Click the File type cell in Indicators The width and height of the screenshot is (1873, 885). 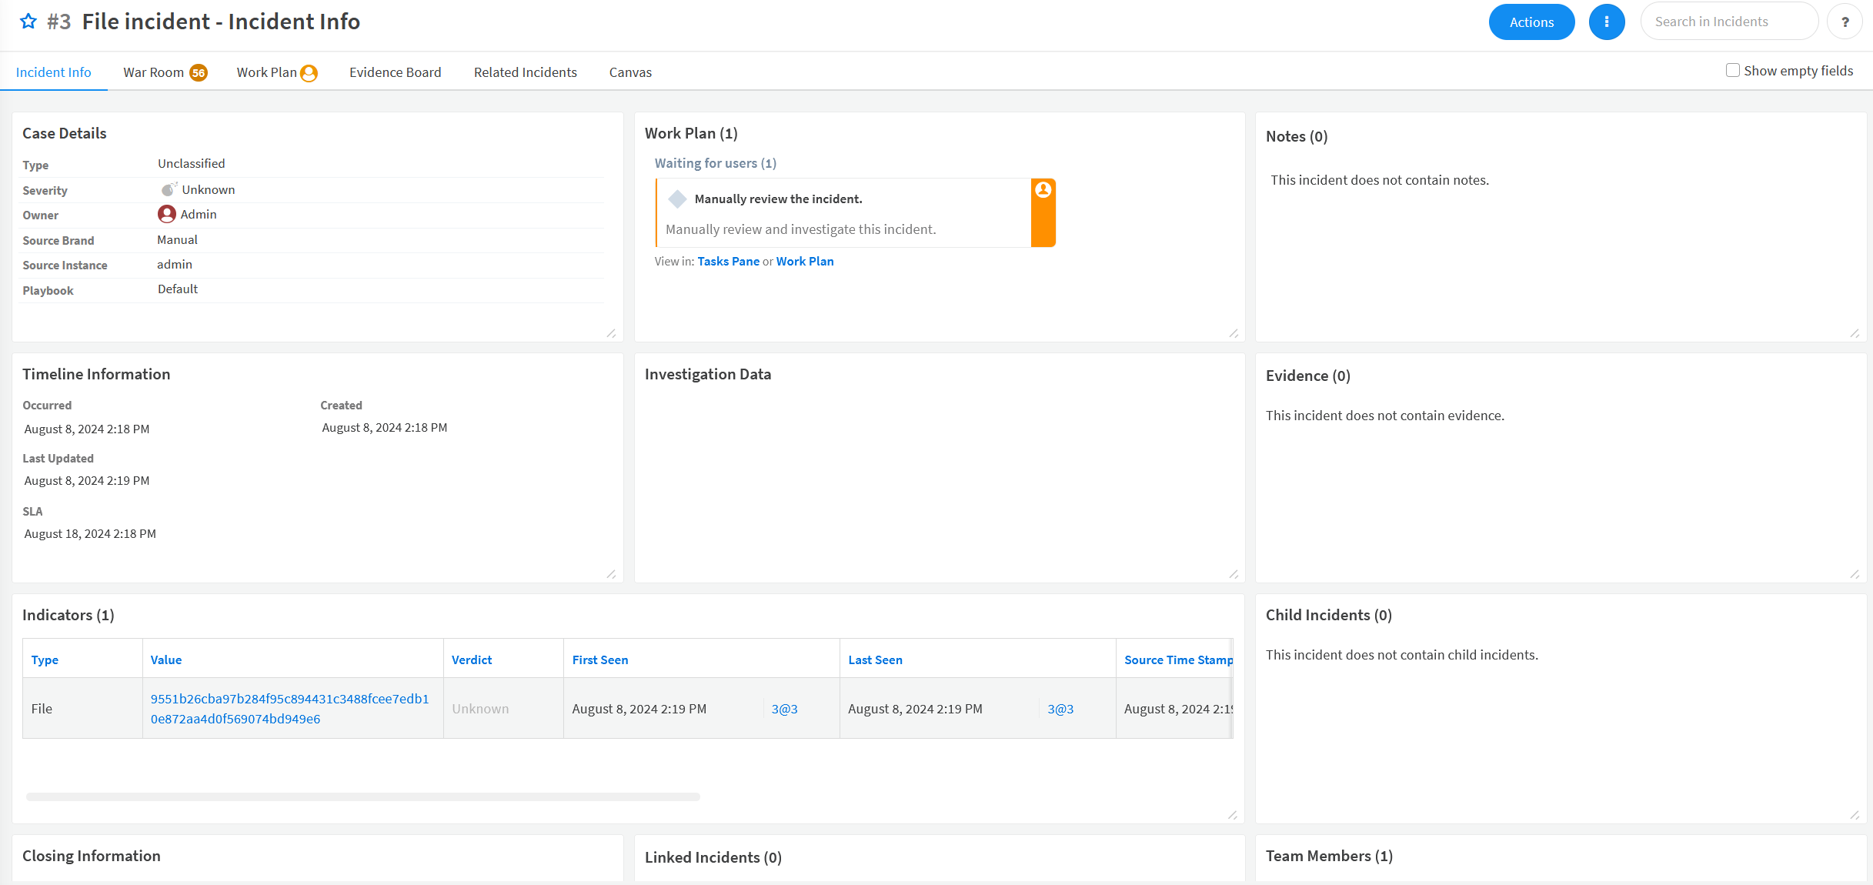[82, 709]
